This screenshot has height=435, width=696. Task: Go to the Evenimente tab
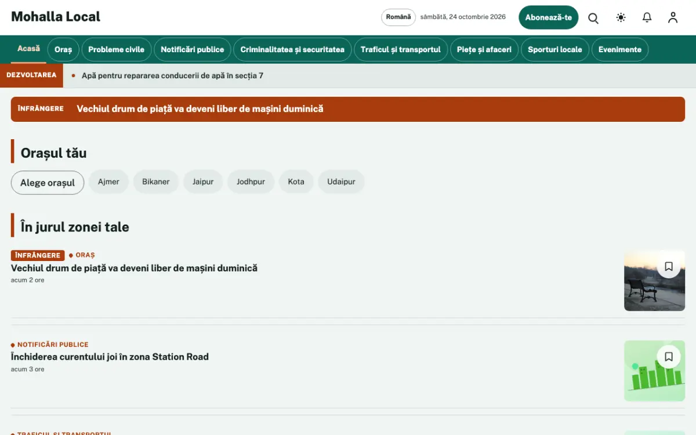[x=620, y=49]
